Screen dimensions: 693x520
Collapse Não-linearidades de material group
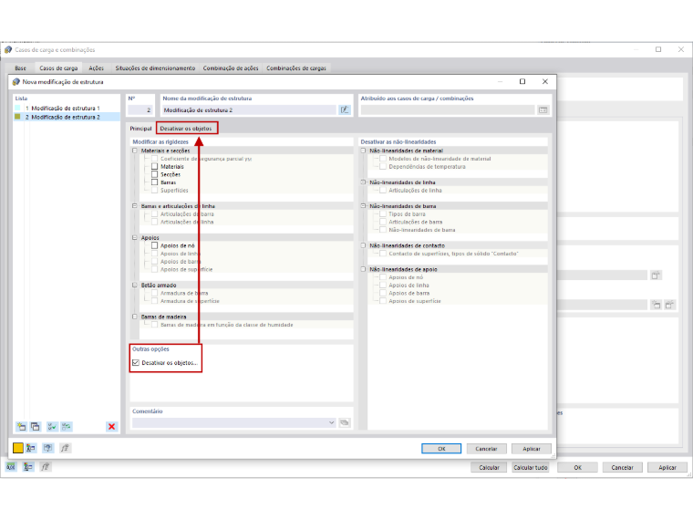[x=363, y=151]
